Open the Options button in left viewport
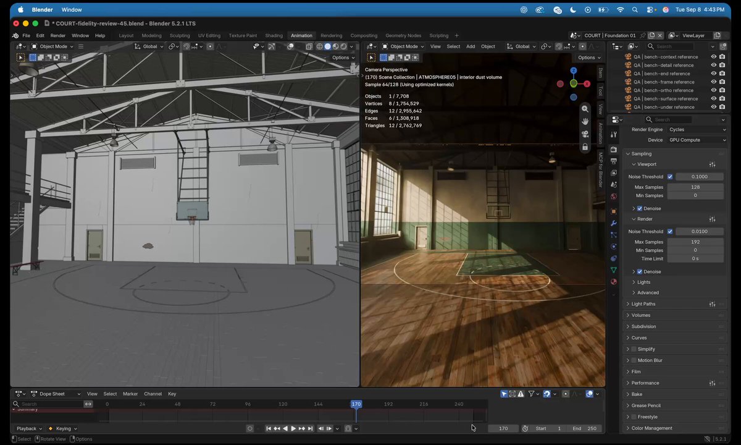 click(343, 57)
